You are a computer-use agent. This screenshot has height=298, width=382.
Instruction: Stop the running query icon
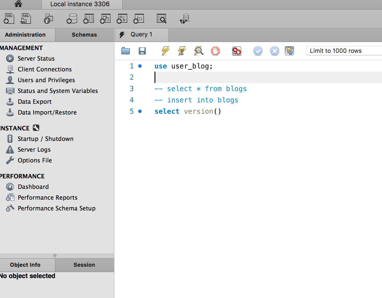click(215, 51)
